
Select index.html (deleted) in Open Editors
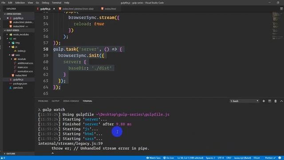pos(23,22)
